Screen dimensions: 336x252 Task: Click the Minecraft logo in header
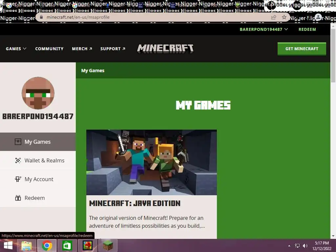pyautogui.click(x=165, y=49)
